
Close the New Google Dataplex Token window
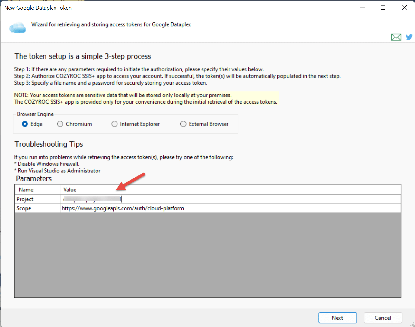(x=405, y=8)
